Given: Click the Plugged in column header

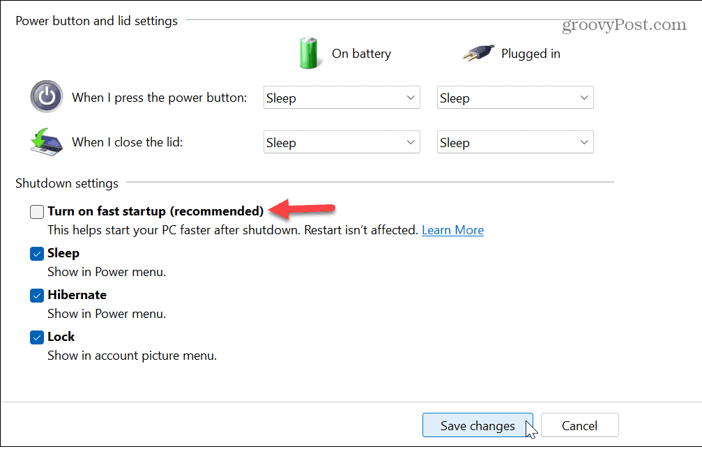Looking at the screenshot, I should pos(531,54).
